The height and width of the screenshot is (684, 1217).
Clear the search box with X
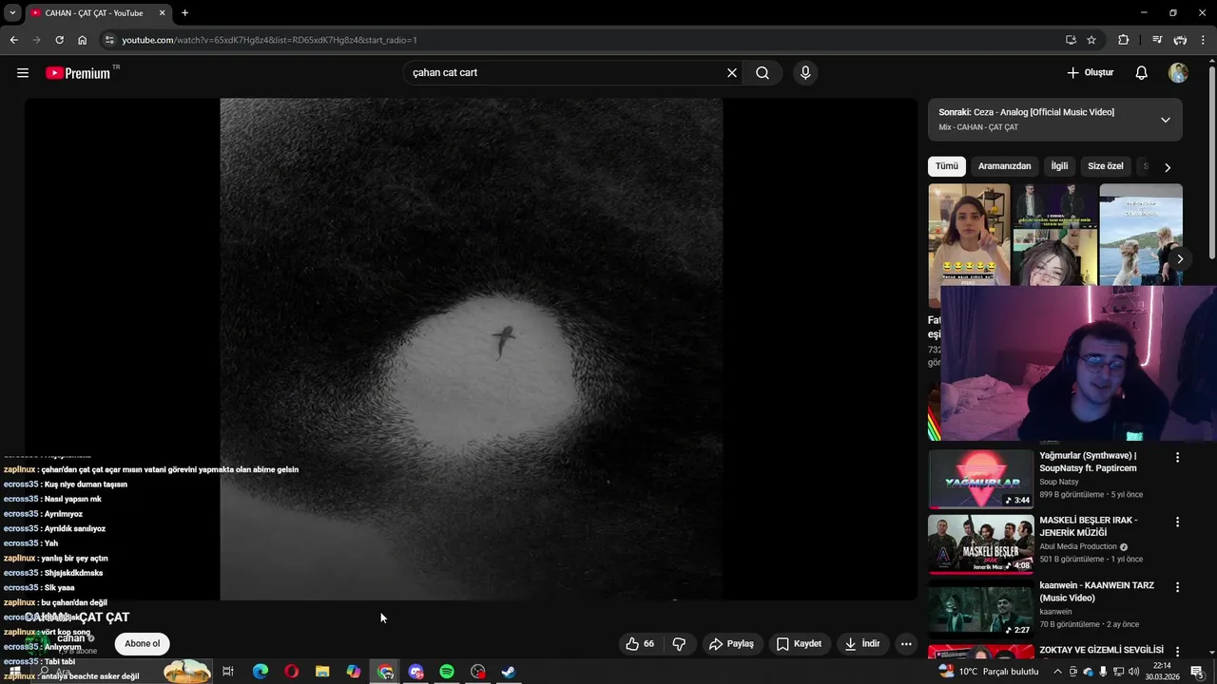click(732, 73)
